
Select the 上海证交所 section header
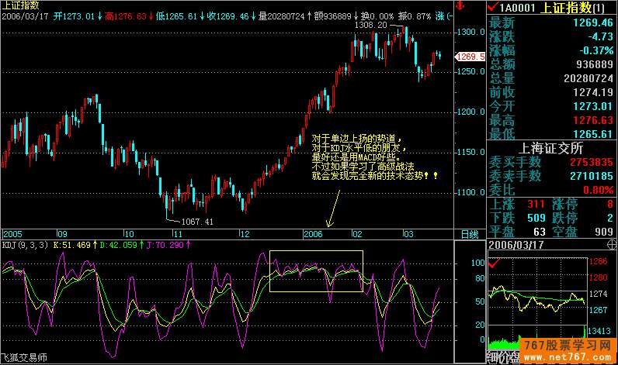[x=550, y=148]
